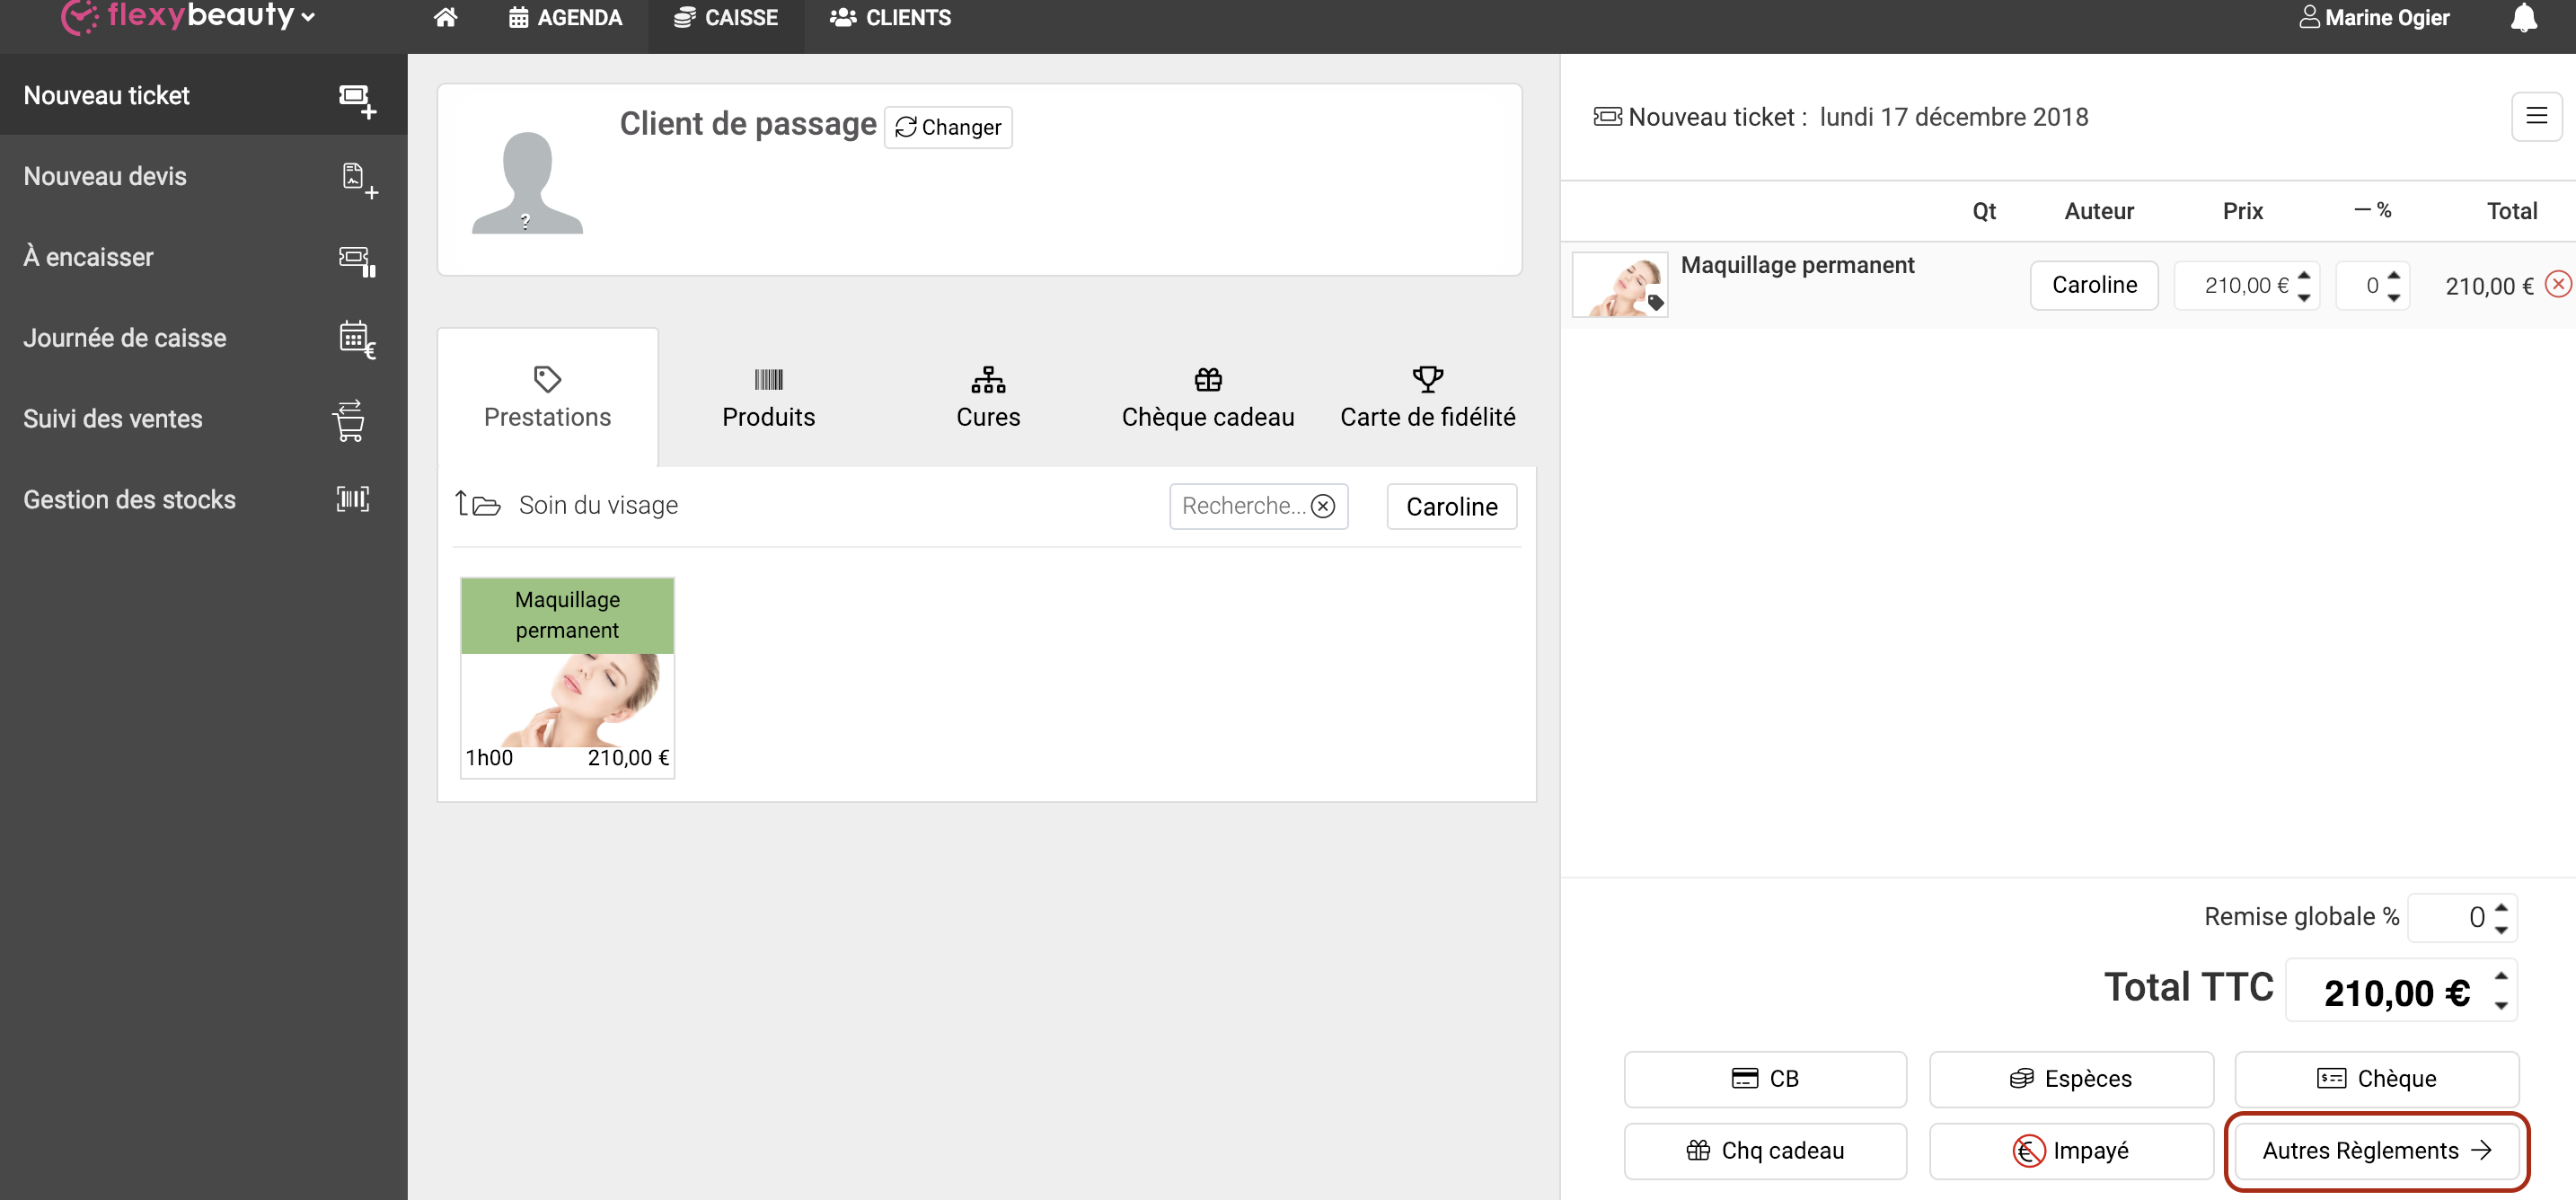The height and width of the screenshot is (1200, 2576).
Task: Open the home page icon
Action: pyautogui.click(x=445, y=17)
